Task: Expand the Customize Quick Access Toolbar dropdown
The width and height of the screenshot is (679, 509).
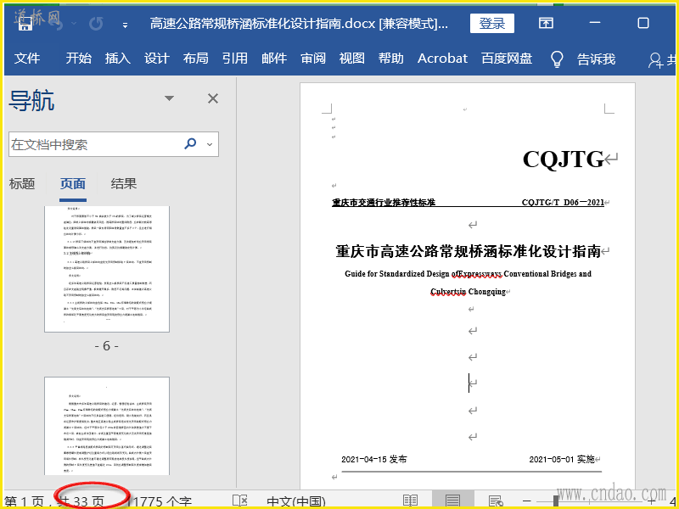Action: click(126, 25)
